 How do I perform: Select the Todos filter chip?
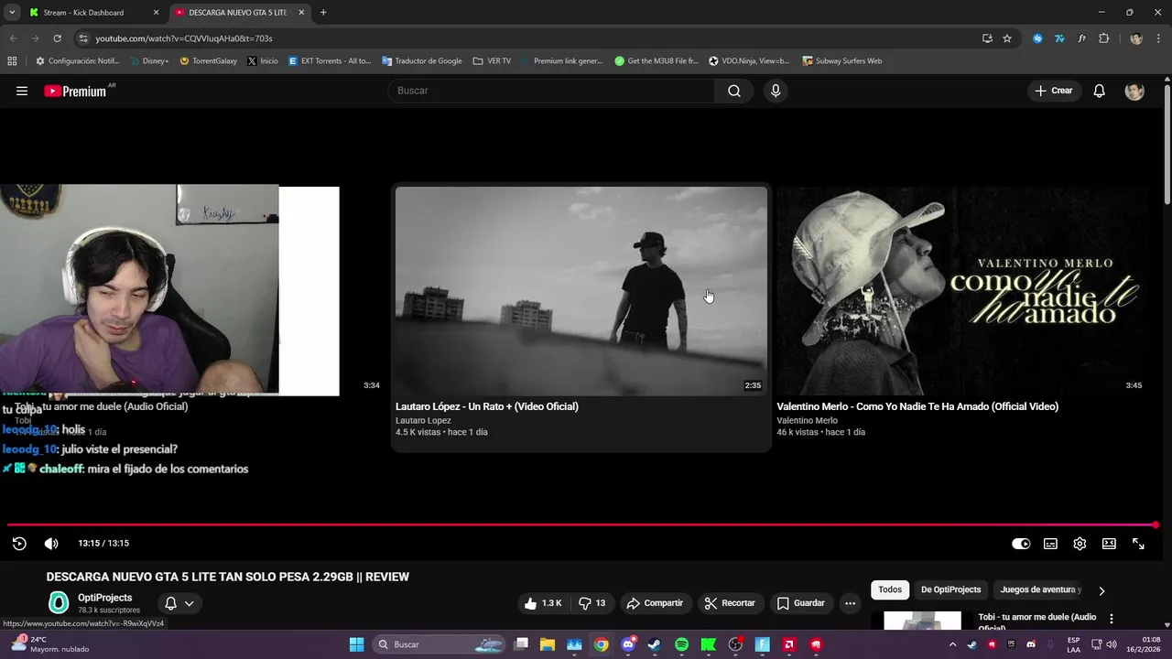(x=890, y=589)
